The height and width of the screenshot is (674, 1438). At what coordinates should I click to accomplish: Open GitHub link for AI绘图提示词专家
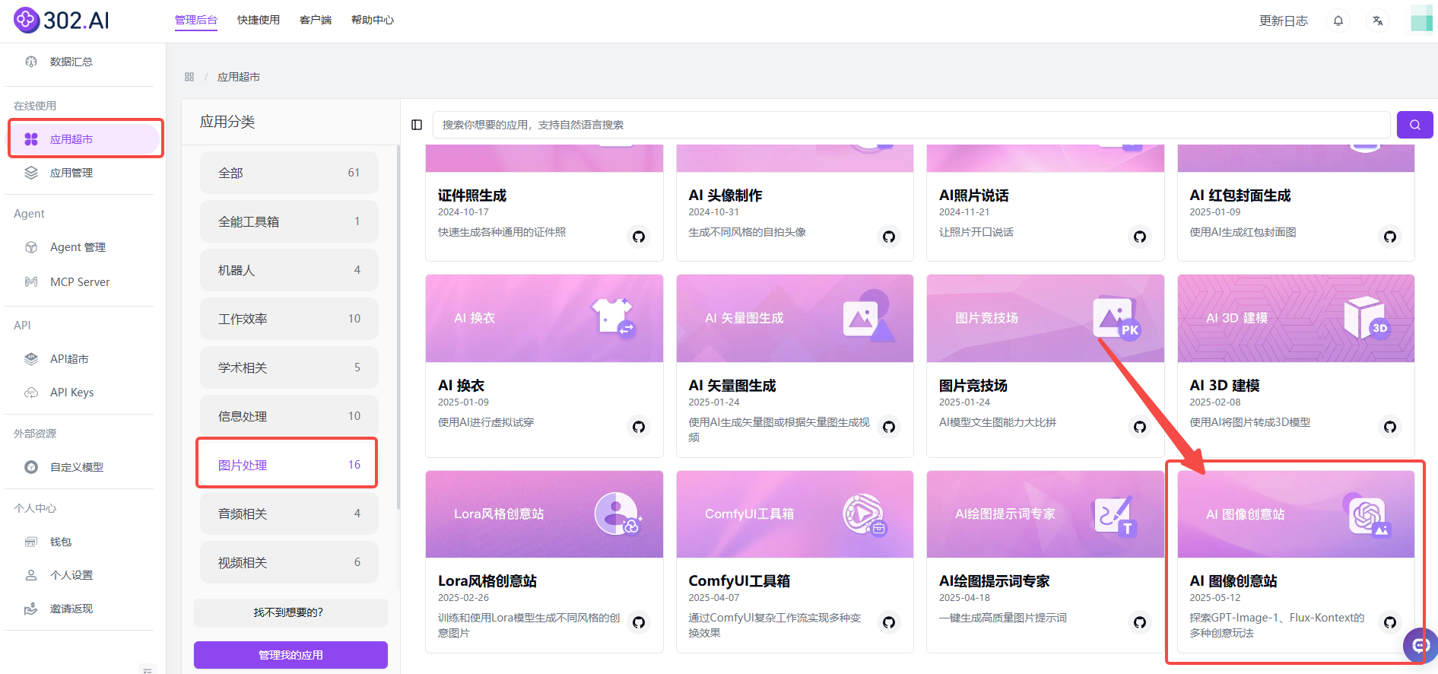point(1139,622)
